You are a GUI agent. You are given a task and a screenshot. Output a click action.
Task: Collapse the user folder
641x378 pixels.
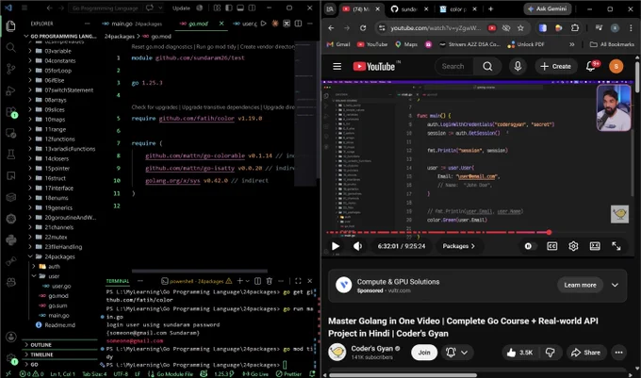point(54,276)
